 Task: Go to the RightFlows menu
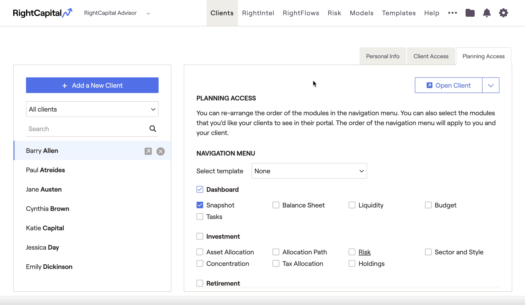pyautogui.click(x=301, y=13)
